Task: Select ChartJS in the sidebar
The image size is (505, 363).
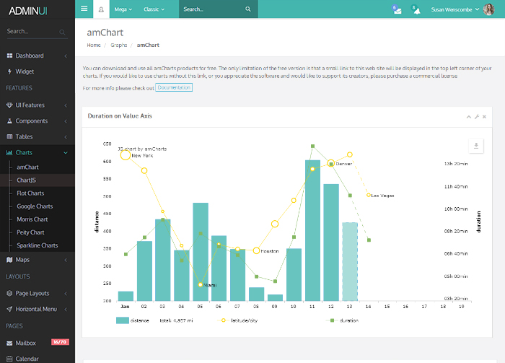Action: coord(27,180)
